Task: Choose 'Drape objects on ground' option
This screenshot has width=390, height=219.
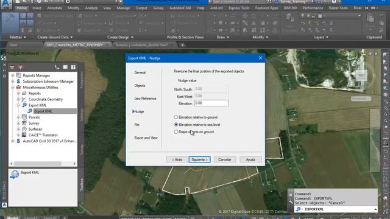Action: point(194,132)
